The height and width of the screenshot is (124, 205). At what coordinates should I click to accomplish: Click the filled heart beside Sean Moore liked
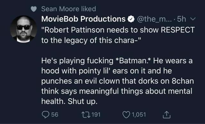pos(34,9)
